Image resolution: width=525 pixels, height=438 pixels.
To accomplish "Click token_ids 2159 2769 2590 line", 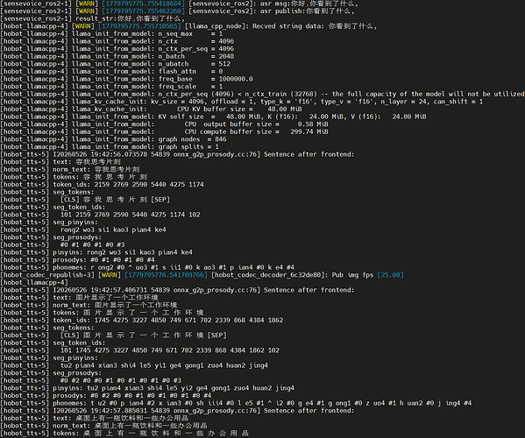I will (x=102, y=184).
